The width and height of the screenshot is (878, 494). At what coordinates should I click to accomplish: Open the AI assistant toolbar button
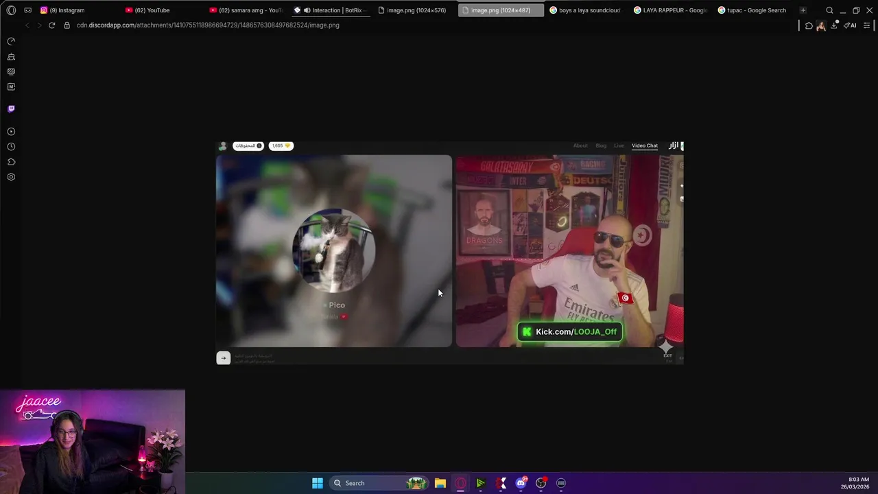[x=851, y=25]
